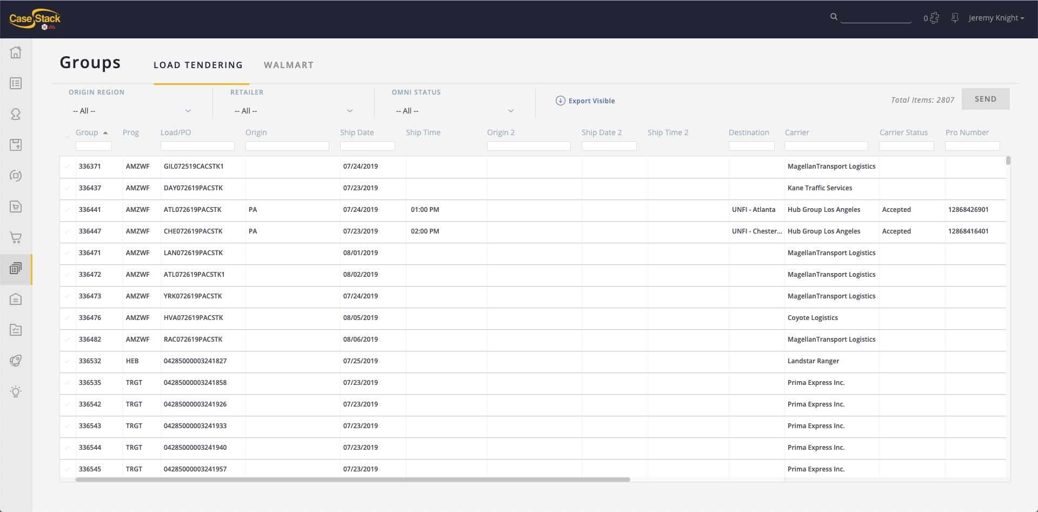Viewport: 1038px width, 512px height.
Task: Open the circular sync sidebar icon
Action: (x=16, y=176)
